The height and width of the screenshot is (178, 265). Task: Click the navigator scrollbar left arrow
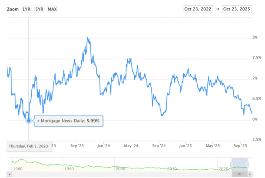[9, 173]
